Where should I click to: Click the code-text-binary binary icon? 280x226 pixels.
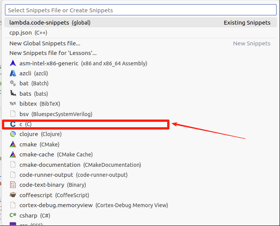pyautogui.click(x=13, y=185)
